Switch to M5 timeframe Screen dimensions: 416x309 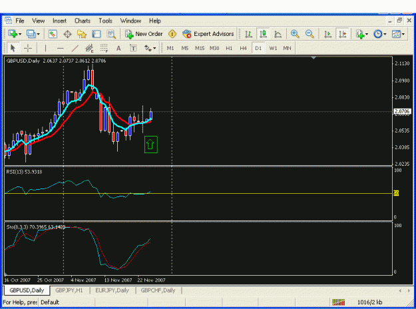(x=185, y=48)
